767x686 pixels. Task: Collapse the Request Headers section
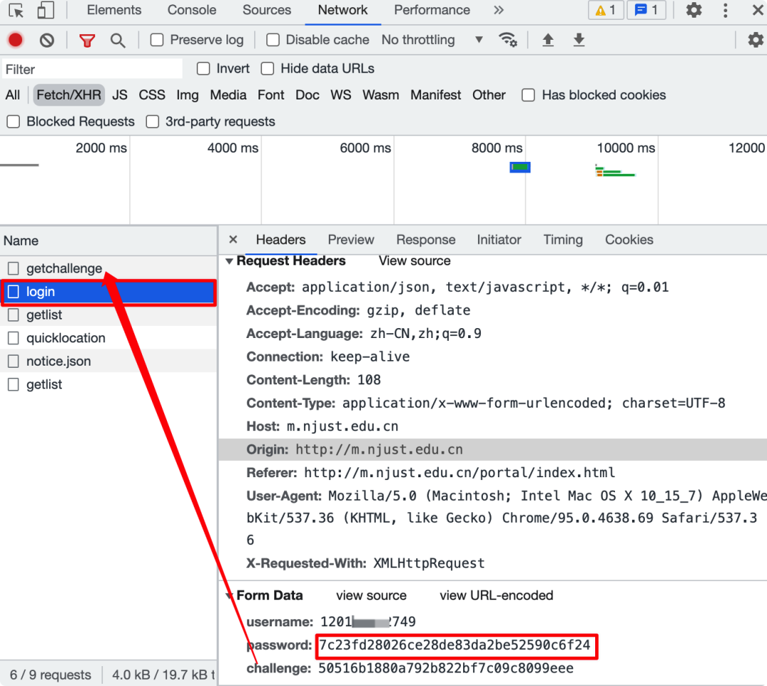(229, 261)
